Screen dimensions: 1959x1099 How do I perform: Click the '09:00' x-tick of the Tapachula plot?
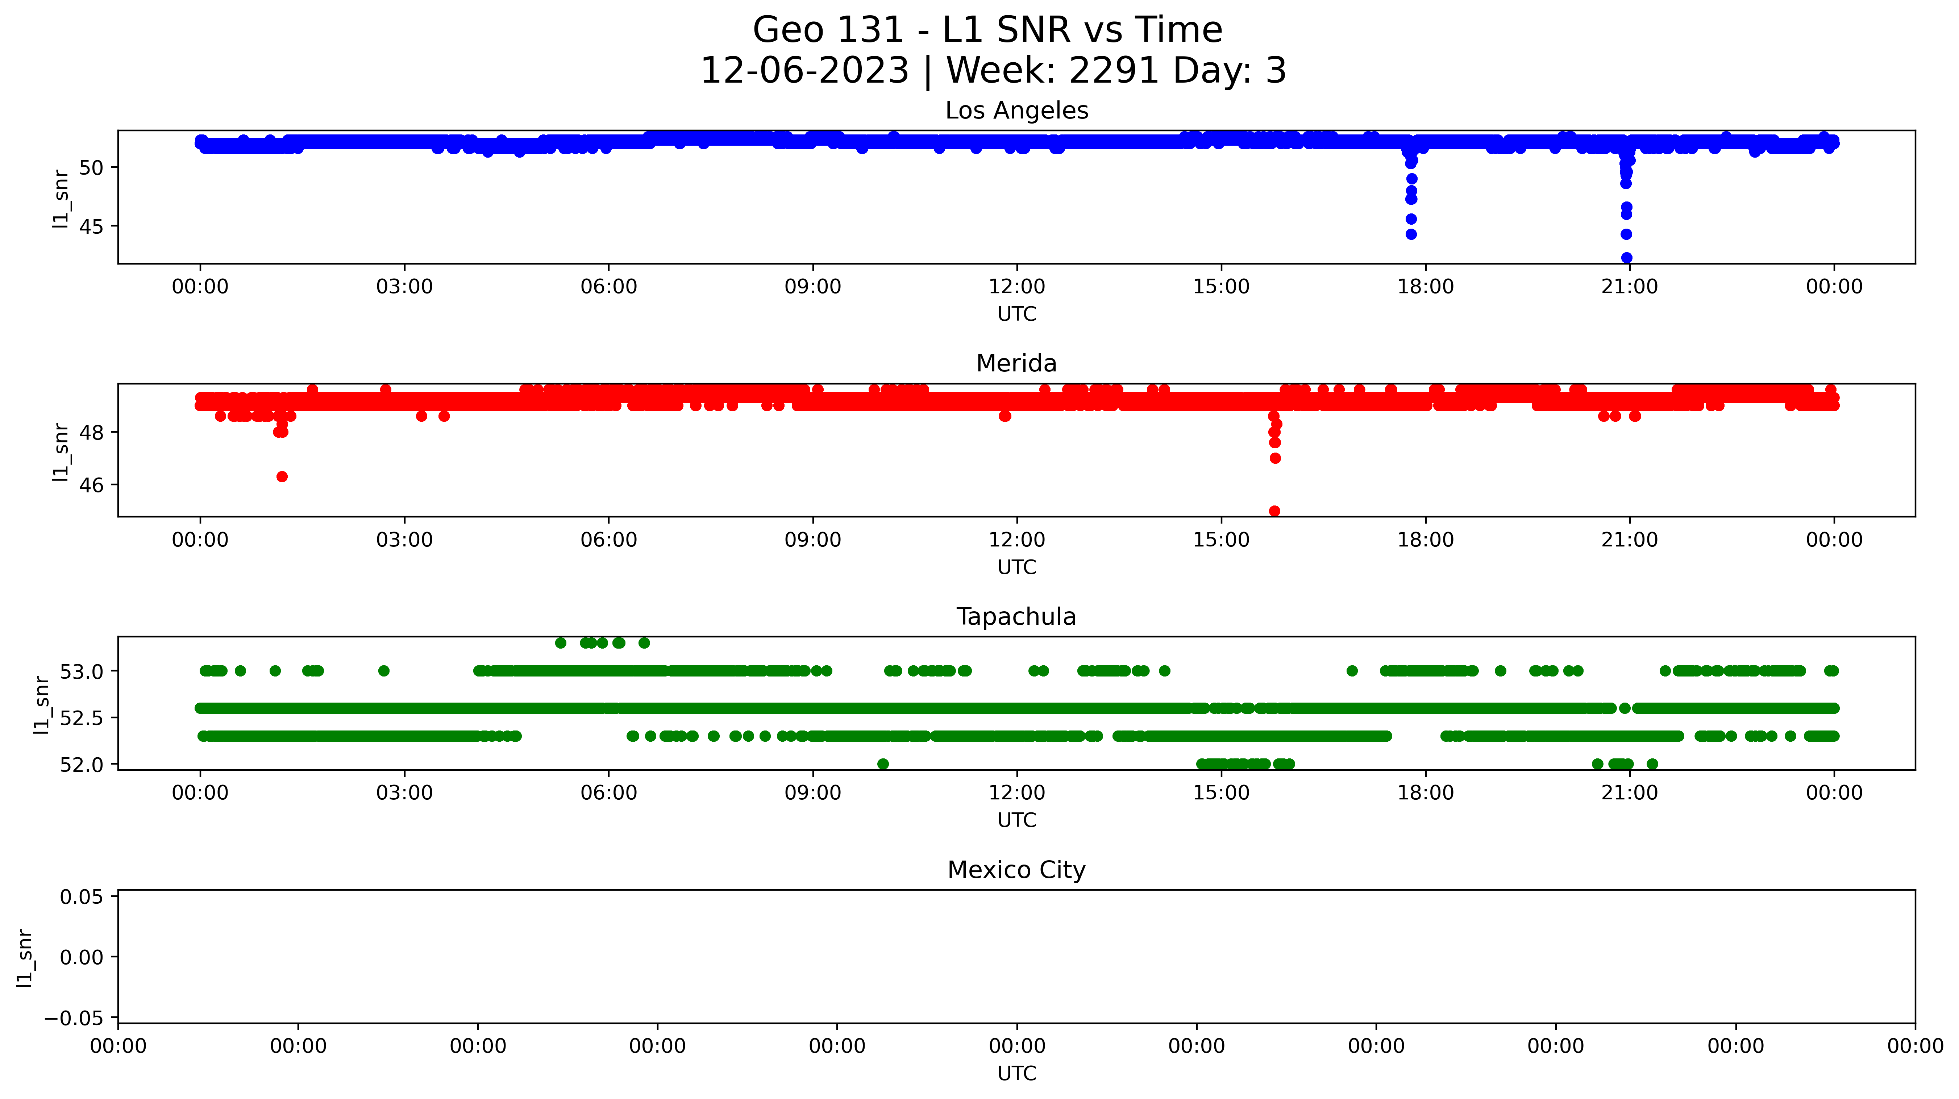pos(813,792)
